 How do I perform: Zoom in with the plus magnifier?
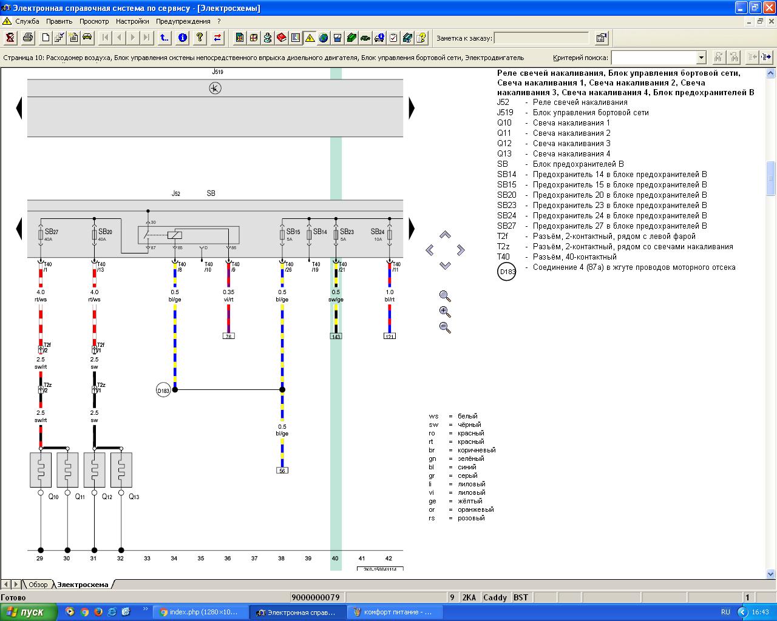tap(445, 312)
